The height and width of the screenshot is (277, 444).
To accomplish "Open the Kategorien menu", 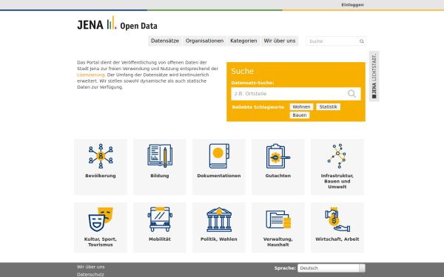I will click(x=243, y=41).
